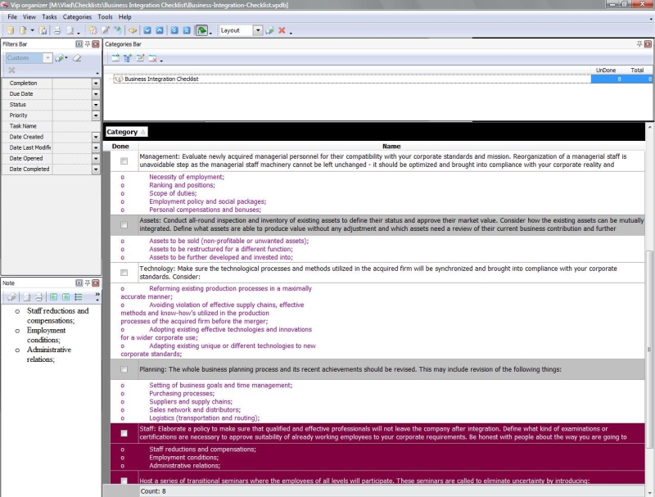Open the Tasks menu
Viewport: 655px width, 497px height.
coord(49,16)
